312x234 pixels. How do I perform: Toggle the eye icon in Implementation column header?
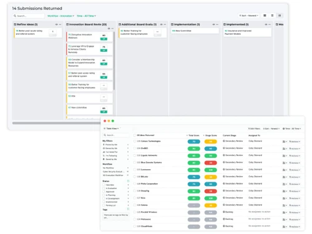213,24
